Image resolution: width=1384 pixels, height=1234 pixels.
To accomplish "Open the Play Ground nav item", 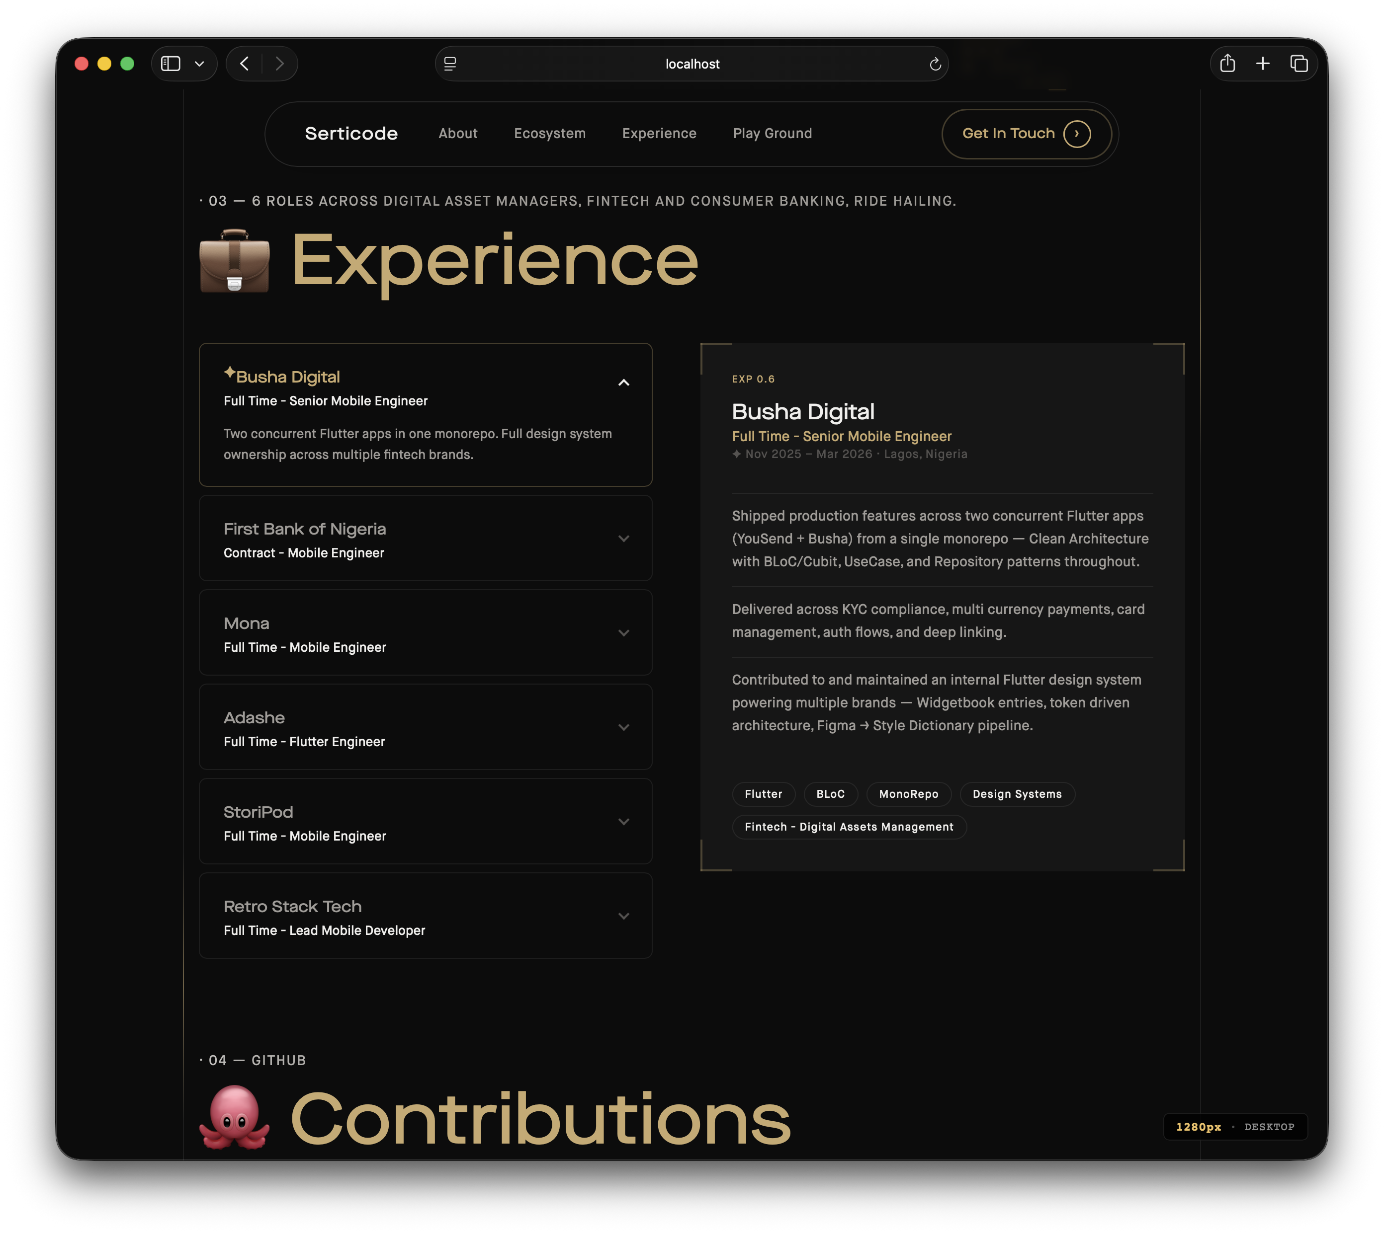I will pos(772,134).
